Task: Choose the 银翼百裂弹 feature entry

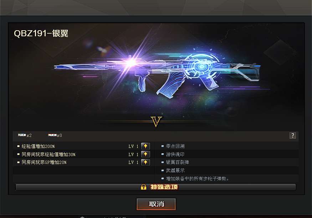Action: point(177,162)
